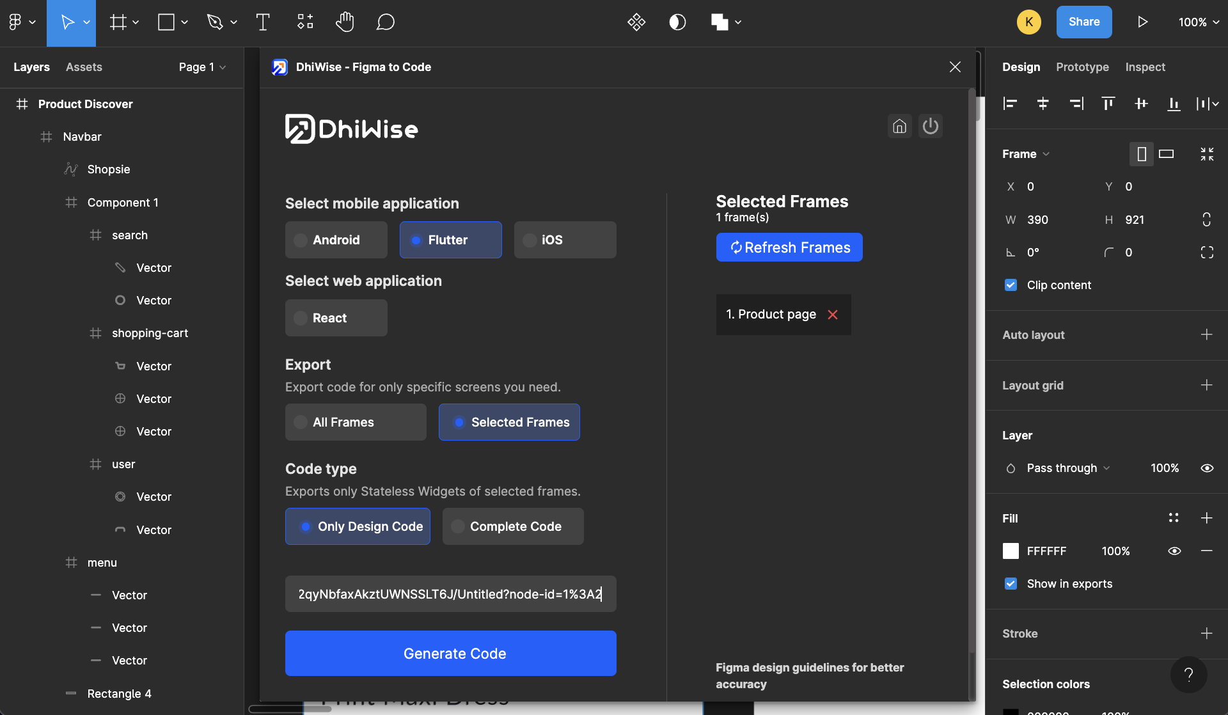This screenshot has width=1228, height=715.
Task: Click the DhiWise home icon
Action: click(x=900, y=126)
